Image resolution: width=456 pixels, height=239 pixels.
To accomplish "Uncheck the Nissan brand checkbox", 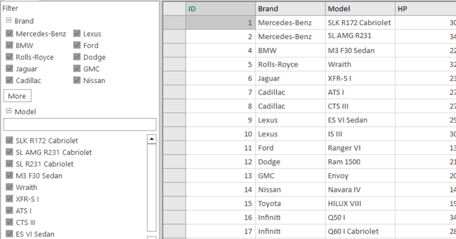I will (x=77, y=81).
